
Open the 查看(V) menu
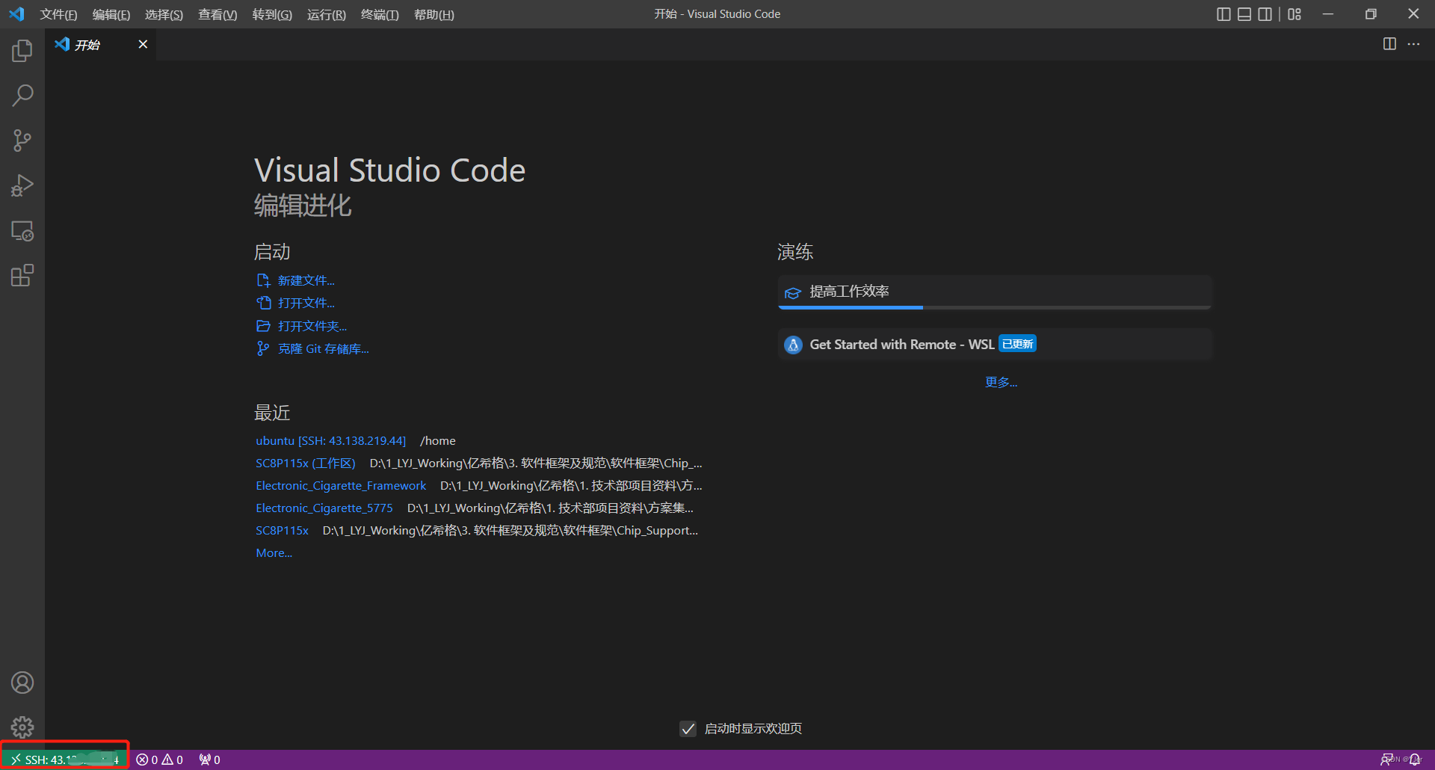tap(217, 15)
